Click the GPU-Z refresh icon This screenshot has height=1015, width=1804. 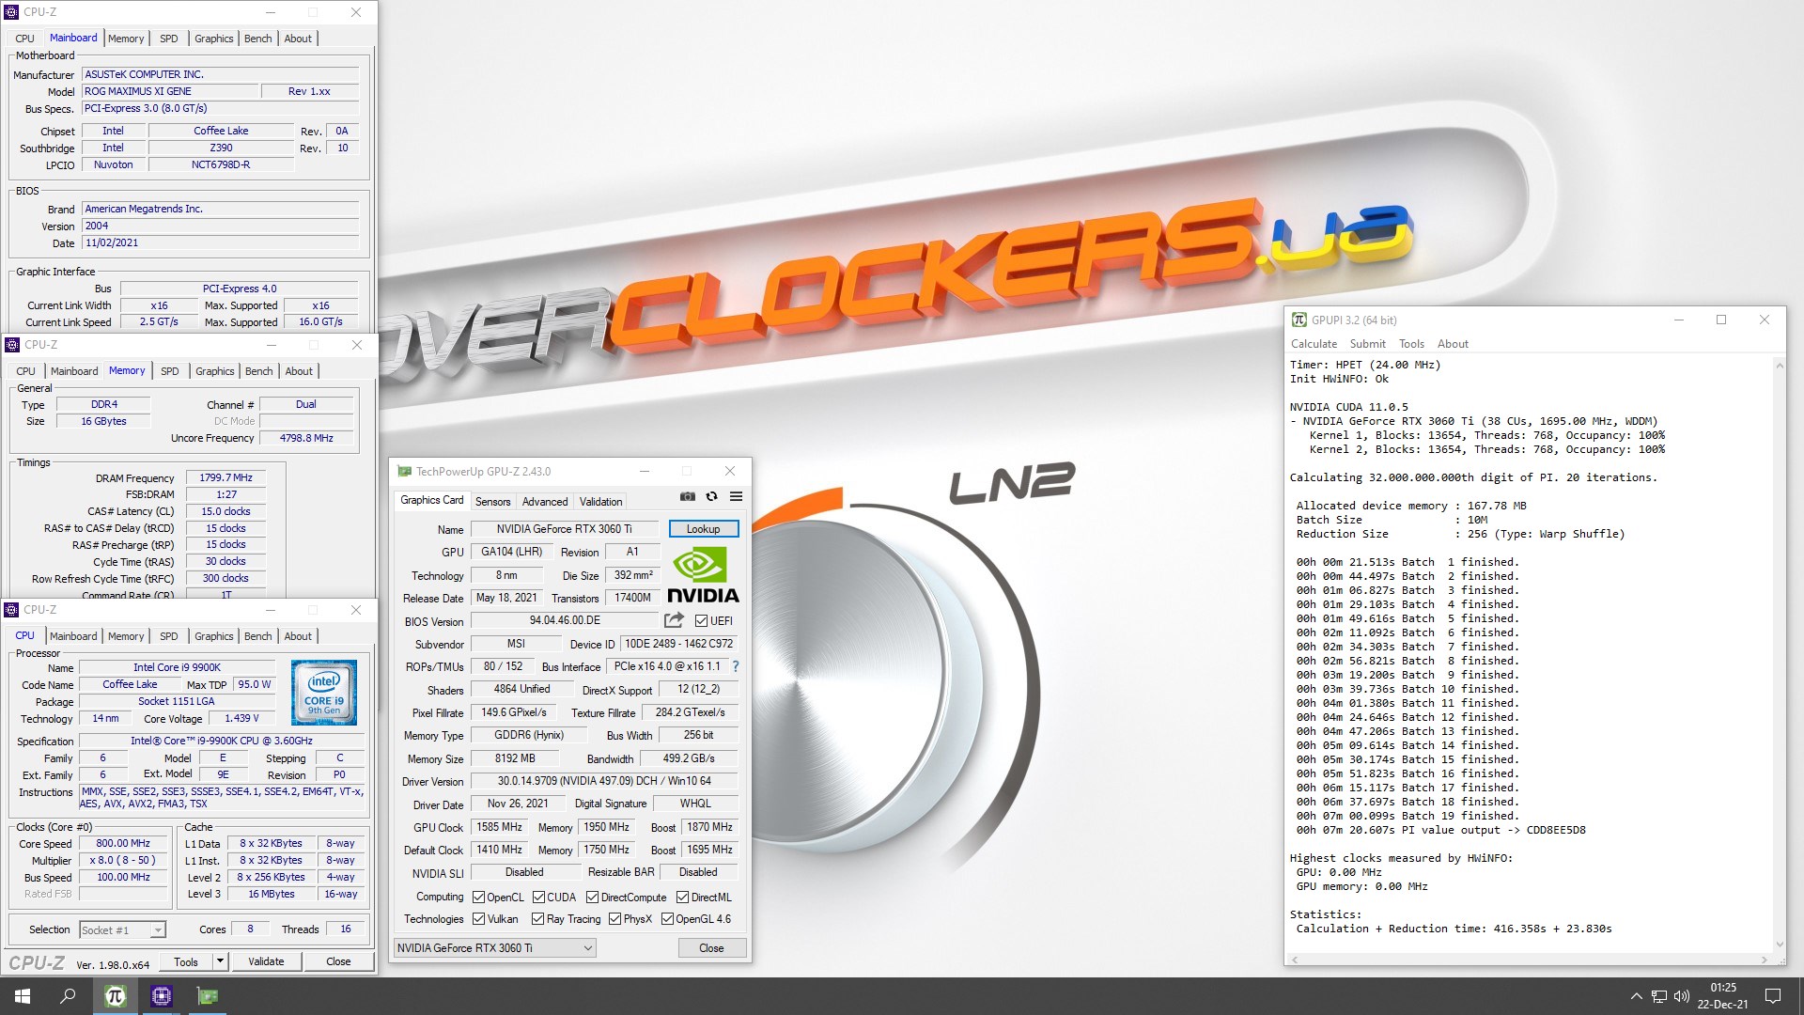click(x=712, y=496)
